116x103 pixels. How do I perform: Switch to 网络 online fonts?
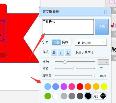coord(65,42)
